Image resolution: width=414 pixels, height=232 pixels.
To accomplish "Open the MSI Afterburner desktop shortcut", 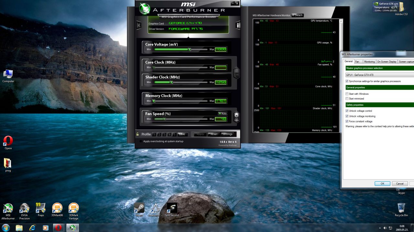I will 8,212.
